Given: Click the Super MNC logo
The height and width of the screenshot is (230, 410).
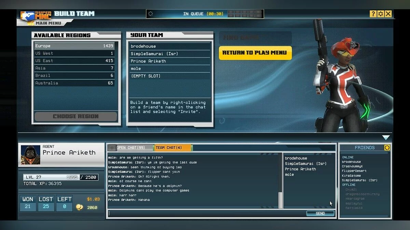Looking at the screenshot, I should click(36, 15).
